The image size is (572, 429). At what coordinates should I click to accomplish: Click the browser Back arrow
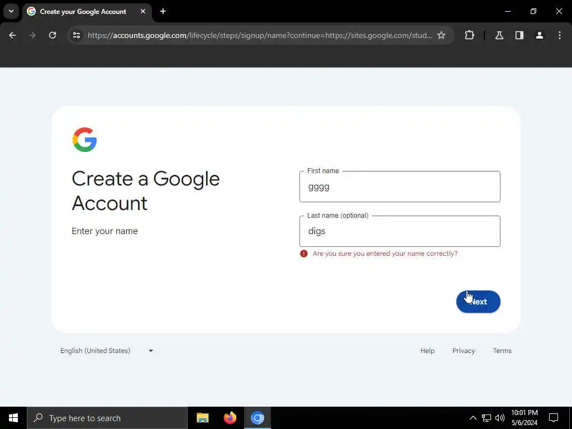click(12, 35)
